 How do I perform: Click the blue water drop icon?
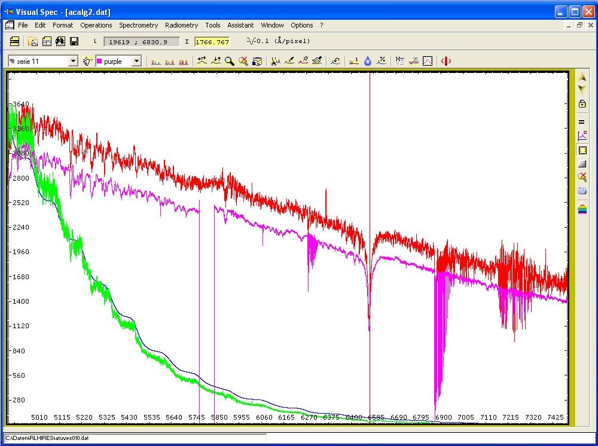(368, 61)
